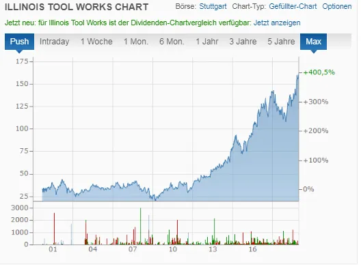Click the Jetzt anzeigen link
Image resolution: width=361 pixels, height=265 pixels.
277,23
